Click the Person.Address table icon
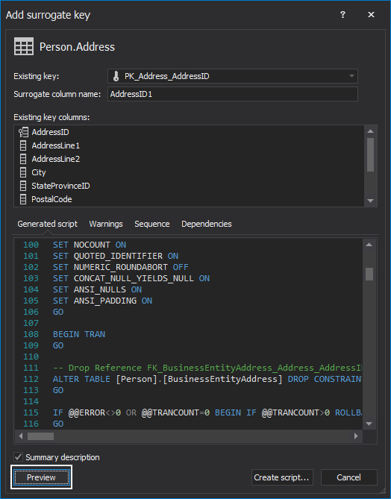Viewport: 391px width, 499px height. click(x=24, y=46)
